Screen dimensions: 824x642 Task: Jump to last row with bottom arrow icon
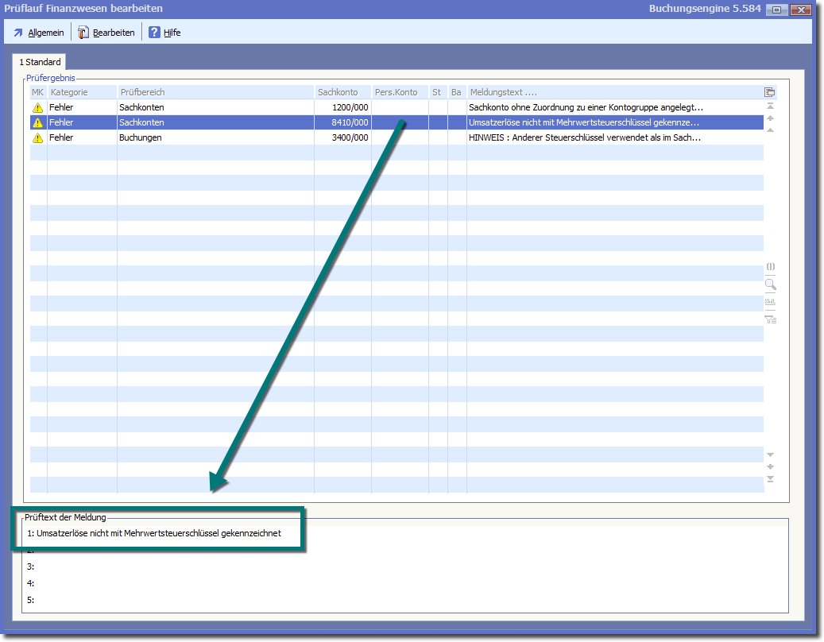pyautogui.click(x=770, y=479)
